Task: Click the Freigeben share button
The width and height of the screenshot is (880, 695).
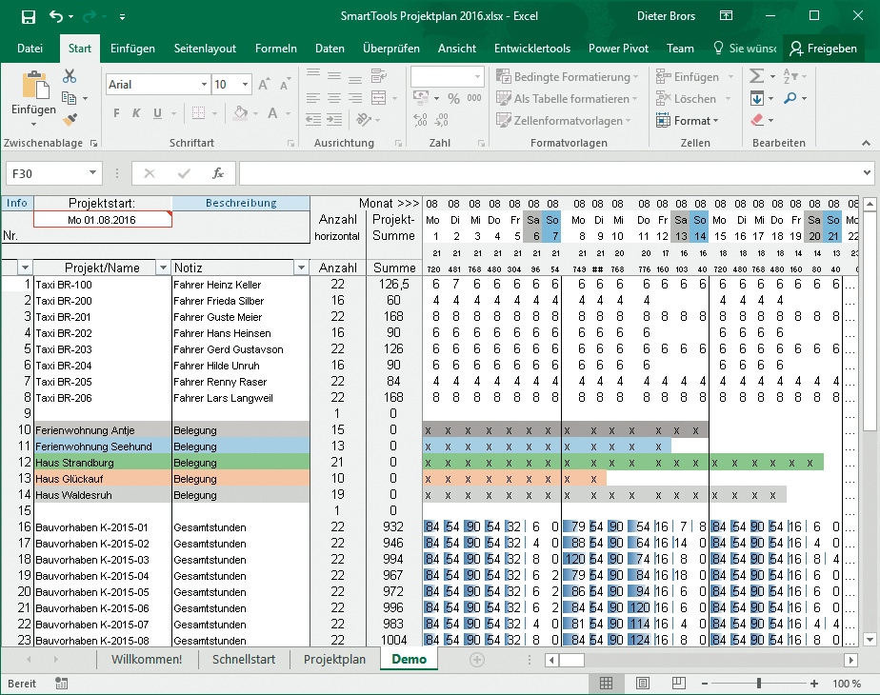Action: [824, 49]
